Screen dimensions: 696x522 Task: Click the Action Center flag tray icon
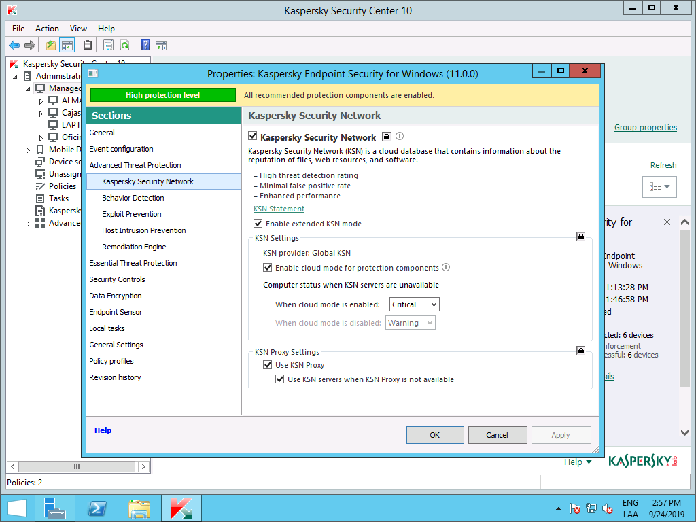tap(574, 508)
